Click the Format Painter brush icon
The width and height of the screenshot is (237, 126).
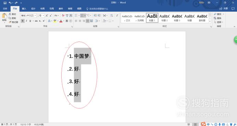(10, 22)
